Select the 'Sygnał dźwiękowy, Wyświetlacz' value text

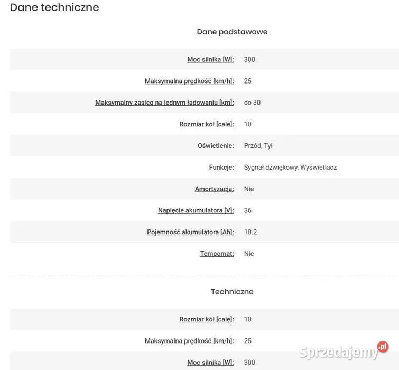click(290, 168)
